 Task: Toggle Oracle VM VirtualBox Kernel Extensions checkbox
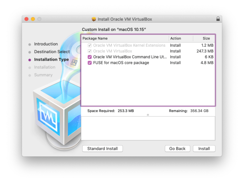[90, 45]
